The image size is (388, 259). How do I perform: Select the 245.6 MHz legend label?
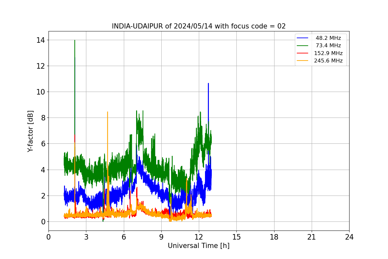(x=328, y=61)
